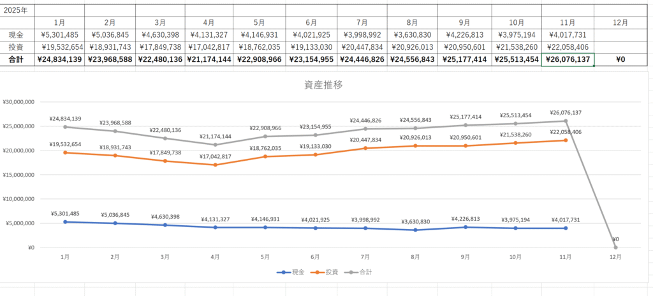Screen dimensions: 653x296
Task: Click the gray 合計 line marker at 4月
Action: [x=215, y=145]
